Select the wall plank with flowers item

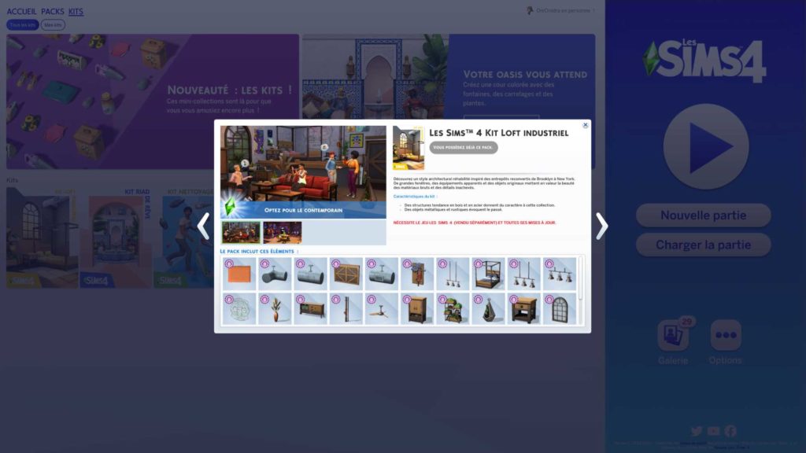[x=417, y=274]
